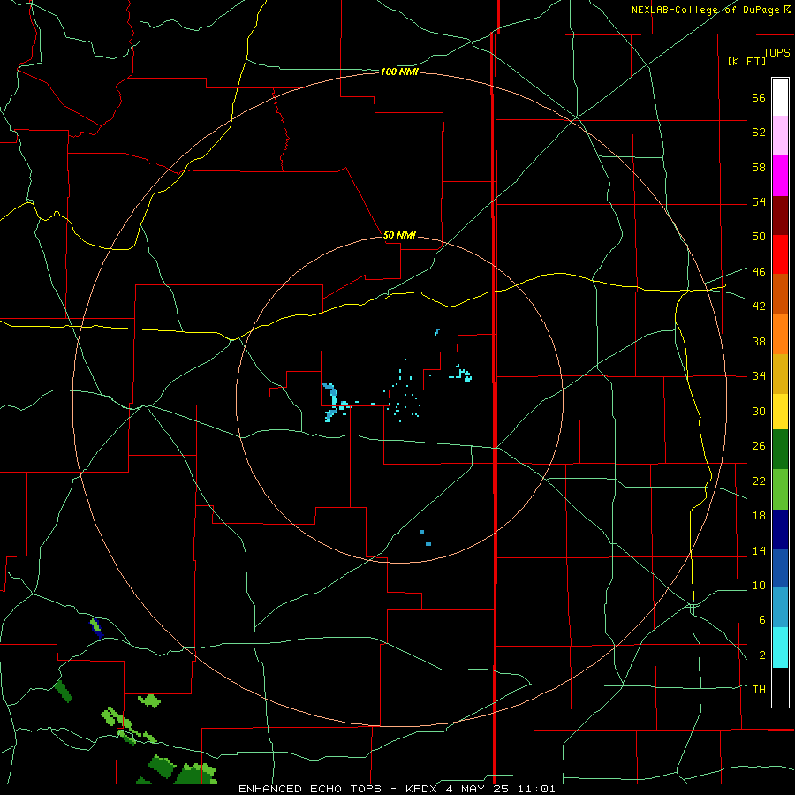Select the cyan 2 kft legend swatch
Viewport: 795px width, 795px height.
pyautogui.click(x=780, y=647)
